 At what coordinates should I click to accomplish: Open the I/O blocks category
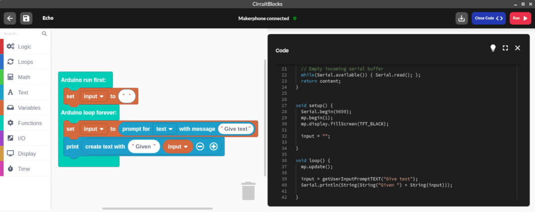[x=26, y=138]
